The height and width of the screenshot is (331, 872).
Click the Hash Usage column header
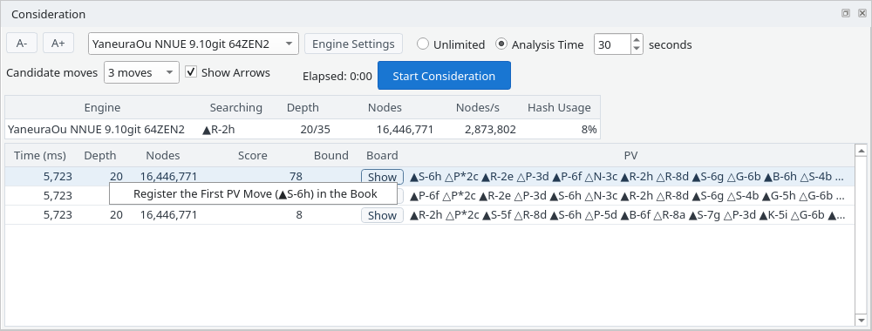point(559,108)
